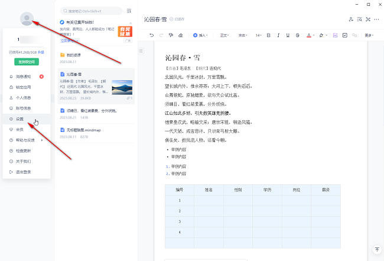Open find-in-note search icon
This screenshot has height=261, width=384.
[x=360, y=19]
